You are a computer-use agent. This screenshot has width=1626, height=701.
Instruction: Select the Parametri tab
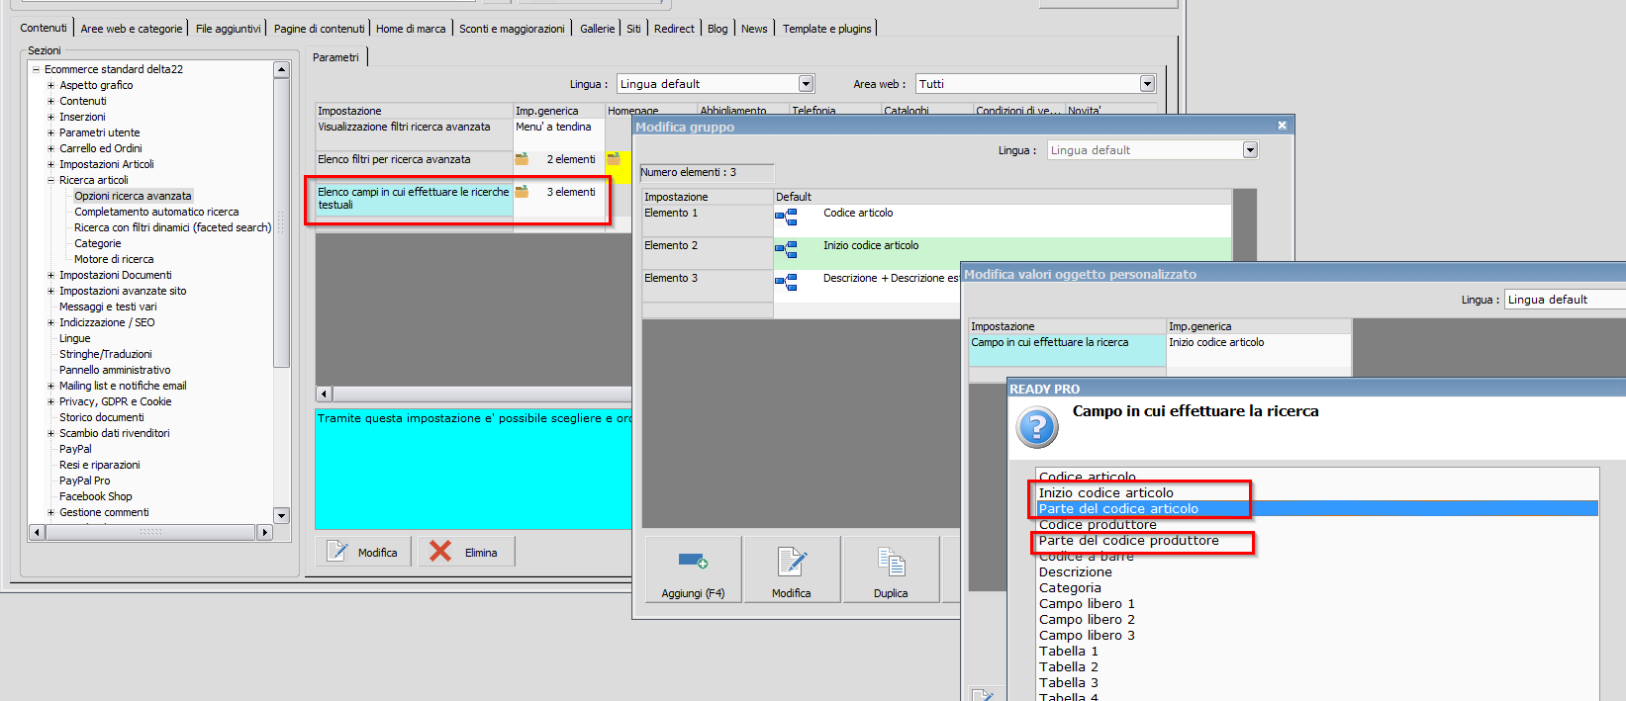335,57
